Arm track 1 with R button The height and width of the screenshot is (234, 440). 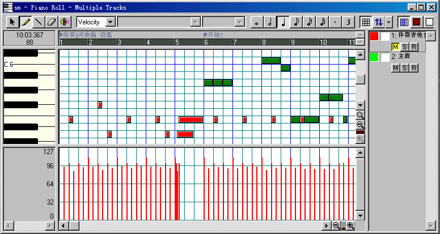point(414,46)
